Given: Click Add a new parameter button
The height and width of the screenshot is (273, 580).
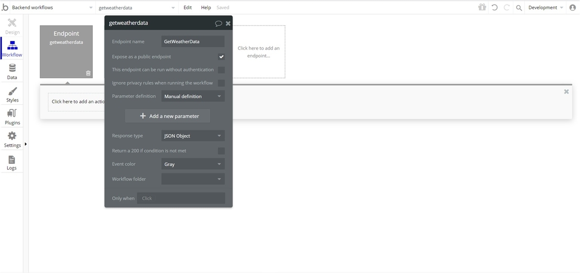Looking at the screenshot, I should tap(168, 116).
